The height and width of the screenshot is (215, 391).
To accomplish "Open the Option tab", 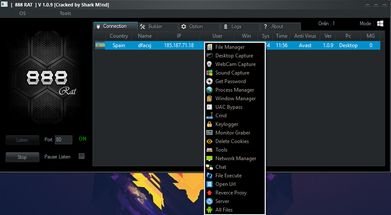I will (200, 27).
